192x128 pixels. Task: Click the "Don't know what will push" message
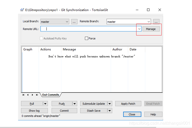pos(92,57)
